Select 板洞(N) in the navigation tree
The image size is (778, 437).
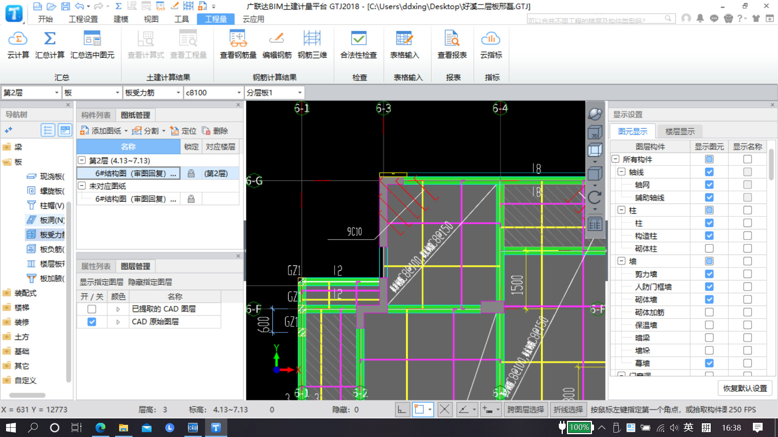pyautogui.click(x=45, y=220)
